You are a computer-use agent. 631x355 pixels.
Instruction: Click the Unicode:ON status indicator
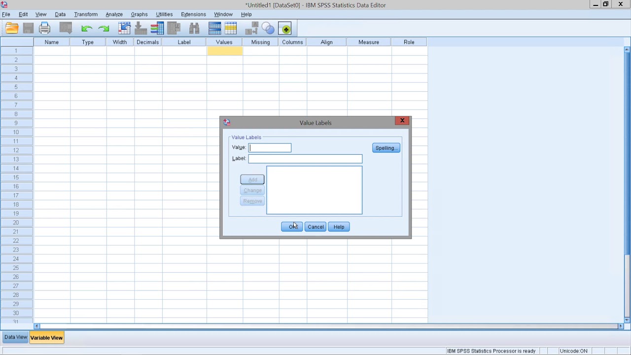[573, 351]
